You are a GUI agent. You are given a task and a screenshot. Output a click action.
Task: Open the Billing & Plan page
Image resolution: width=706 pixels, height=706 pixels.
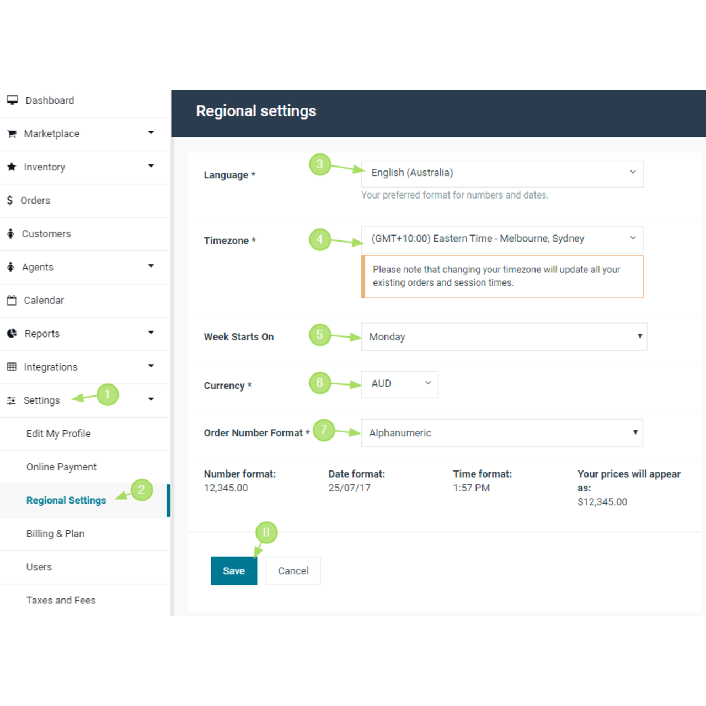pyautogui.click(x=55, y=533)
